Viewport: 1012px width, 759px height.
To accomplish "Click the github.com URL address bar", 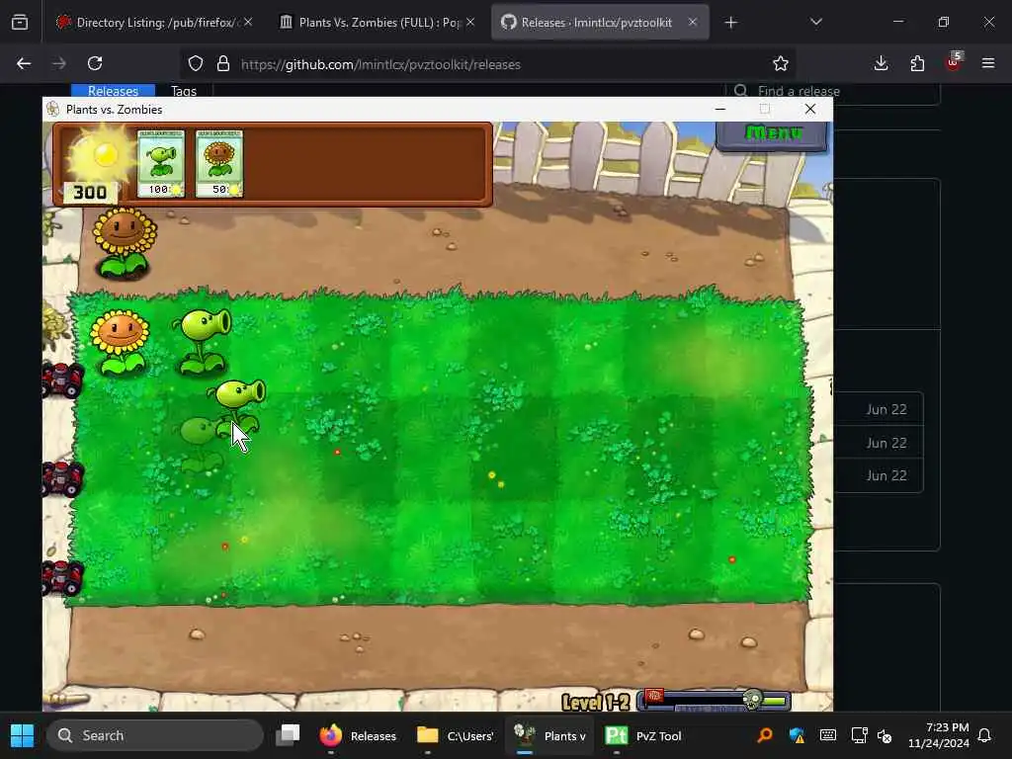I will [x=487, y=64].
